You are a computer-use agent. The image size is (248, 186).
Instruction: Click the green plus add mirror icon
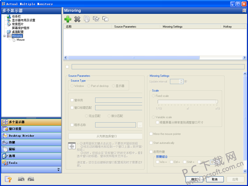pyautogui.click(x=68, y=19)
